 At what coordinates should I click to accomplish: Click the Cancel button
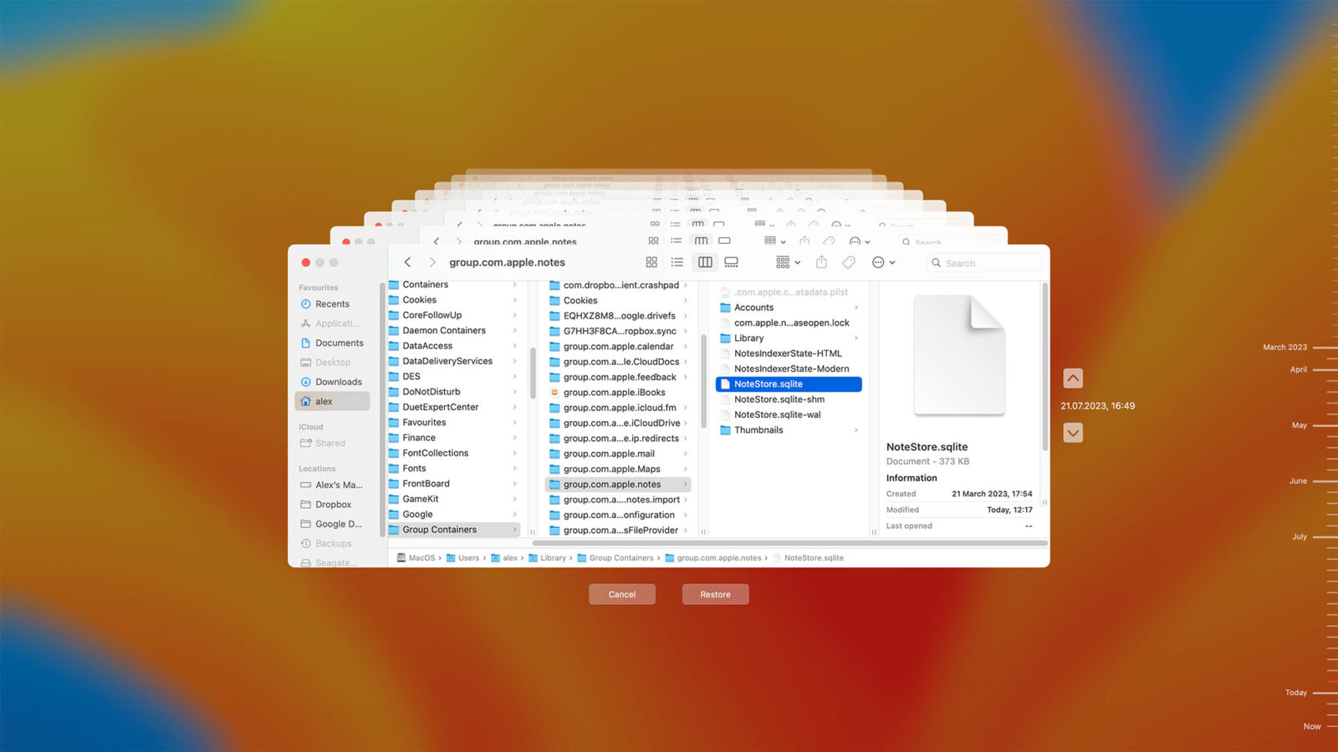pyautogui.click(x=622, y=594)
